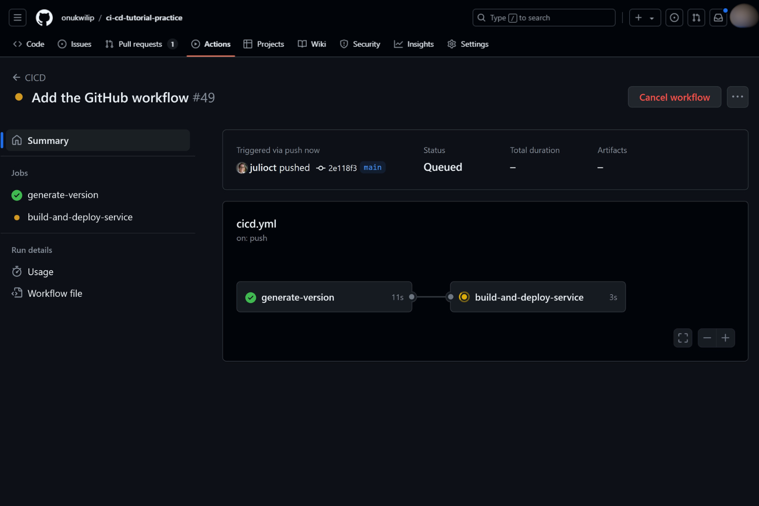Open the global navigation hamburger menu

[x=17, y=17]
